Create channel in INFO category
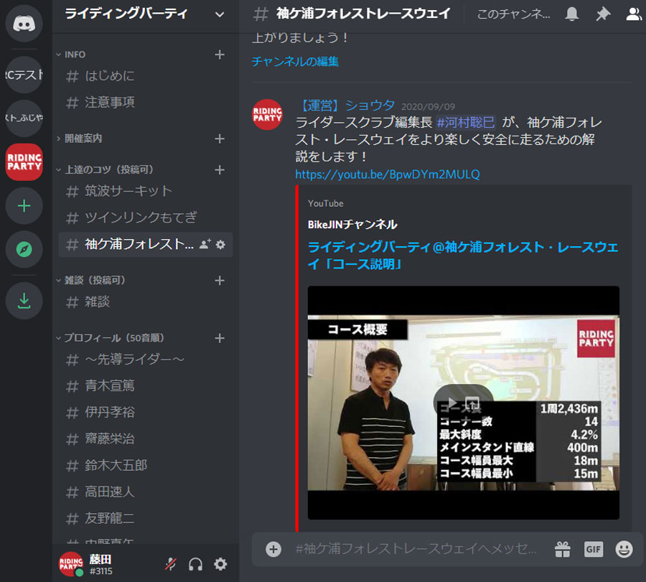The image size is (646, 582). (x=220, y=55)
